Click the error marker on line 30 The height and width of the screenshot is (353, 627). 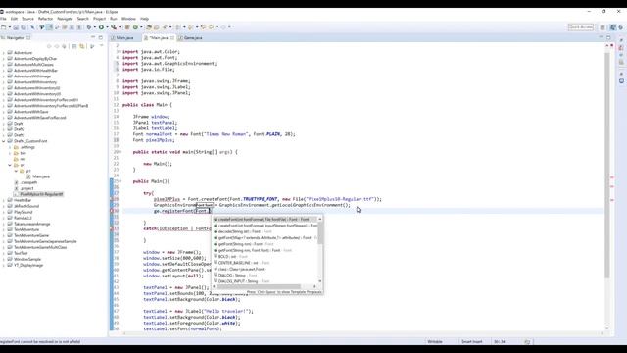click(112, 211)
